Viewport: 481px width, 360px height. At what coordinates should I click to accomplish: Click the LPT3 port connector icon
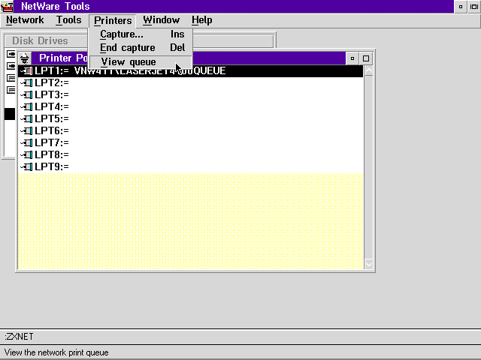[26, 95]
